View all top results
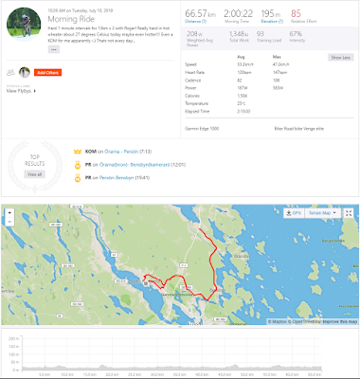Screen dimensions: 360x379 pos(35,174)
